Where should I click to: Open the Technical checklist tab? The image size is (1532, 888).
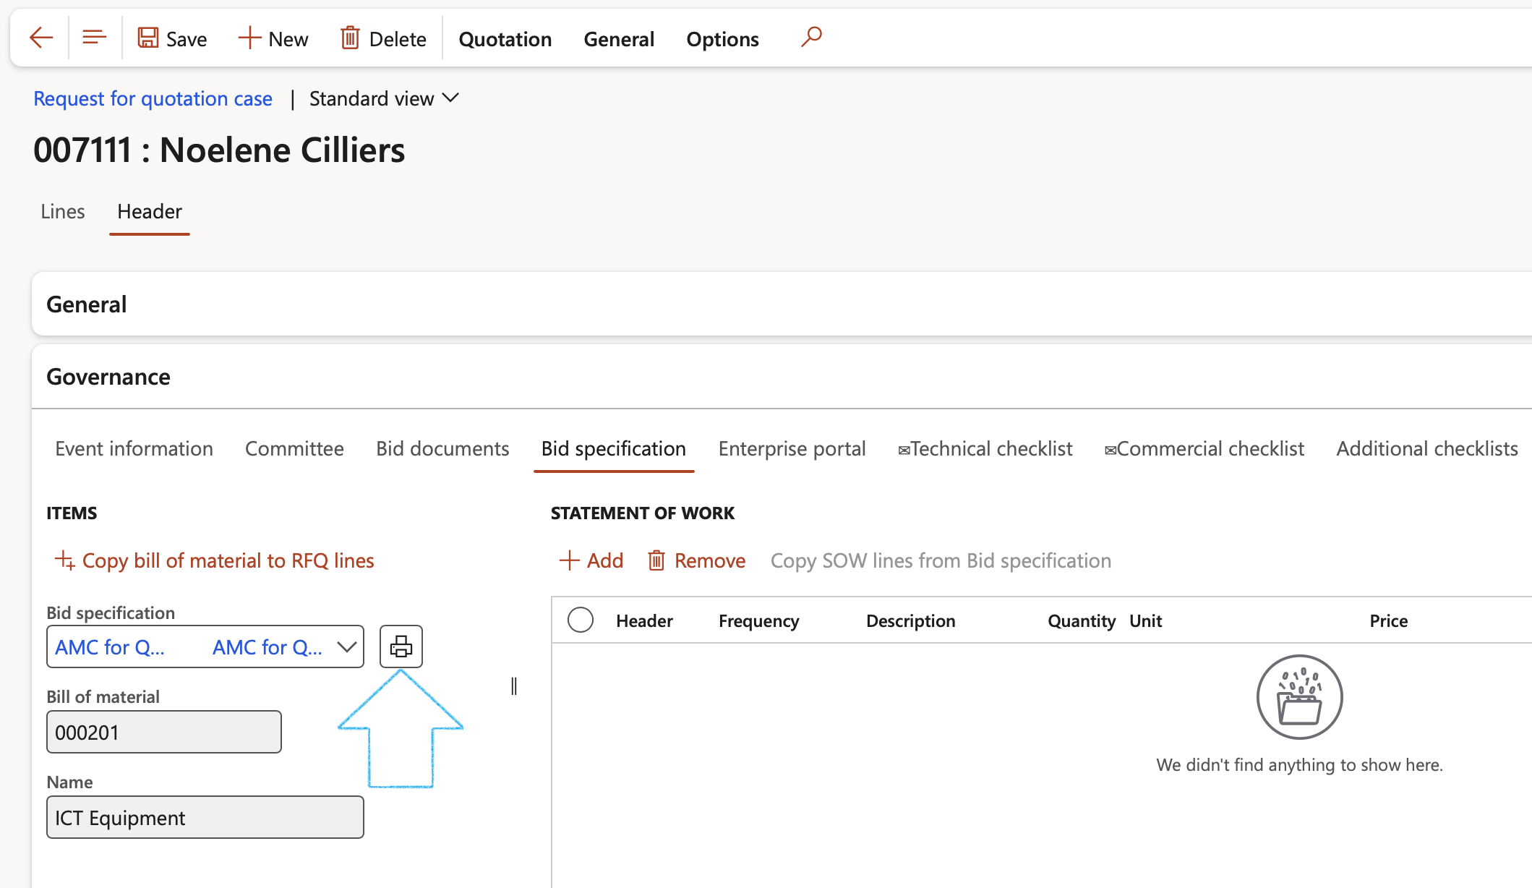985,448
